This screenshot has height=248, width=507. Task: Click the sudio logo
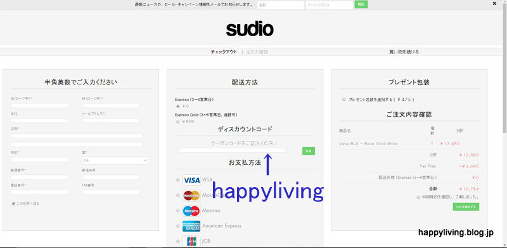[x=250, y=29]
